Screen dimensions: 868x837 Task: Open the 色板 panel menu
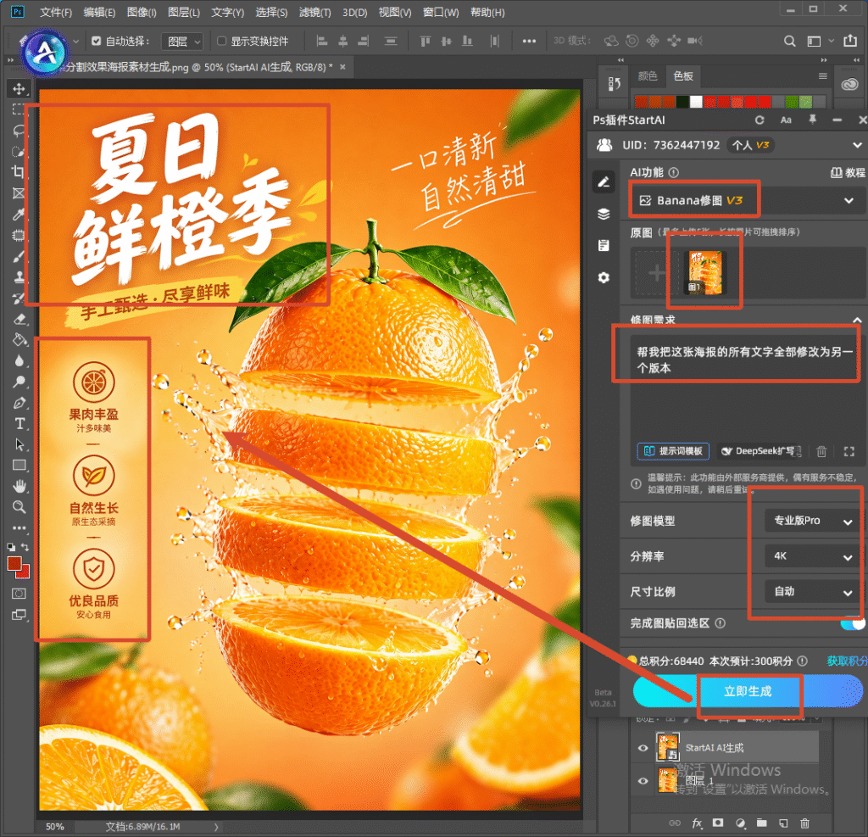click(822, 75)
